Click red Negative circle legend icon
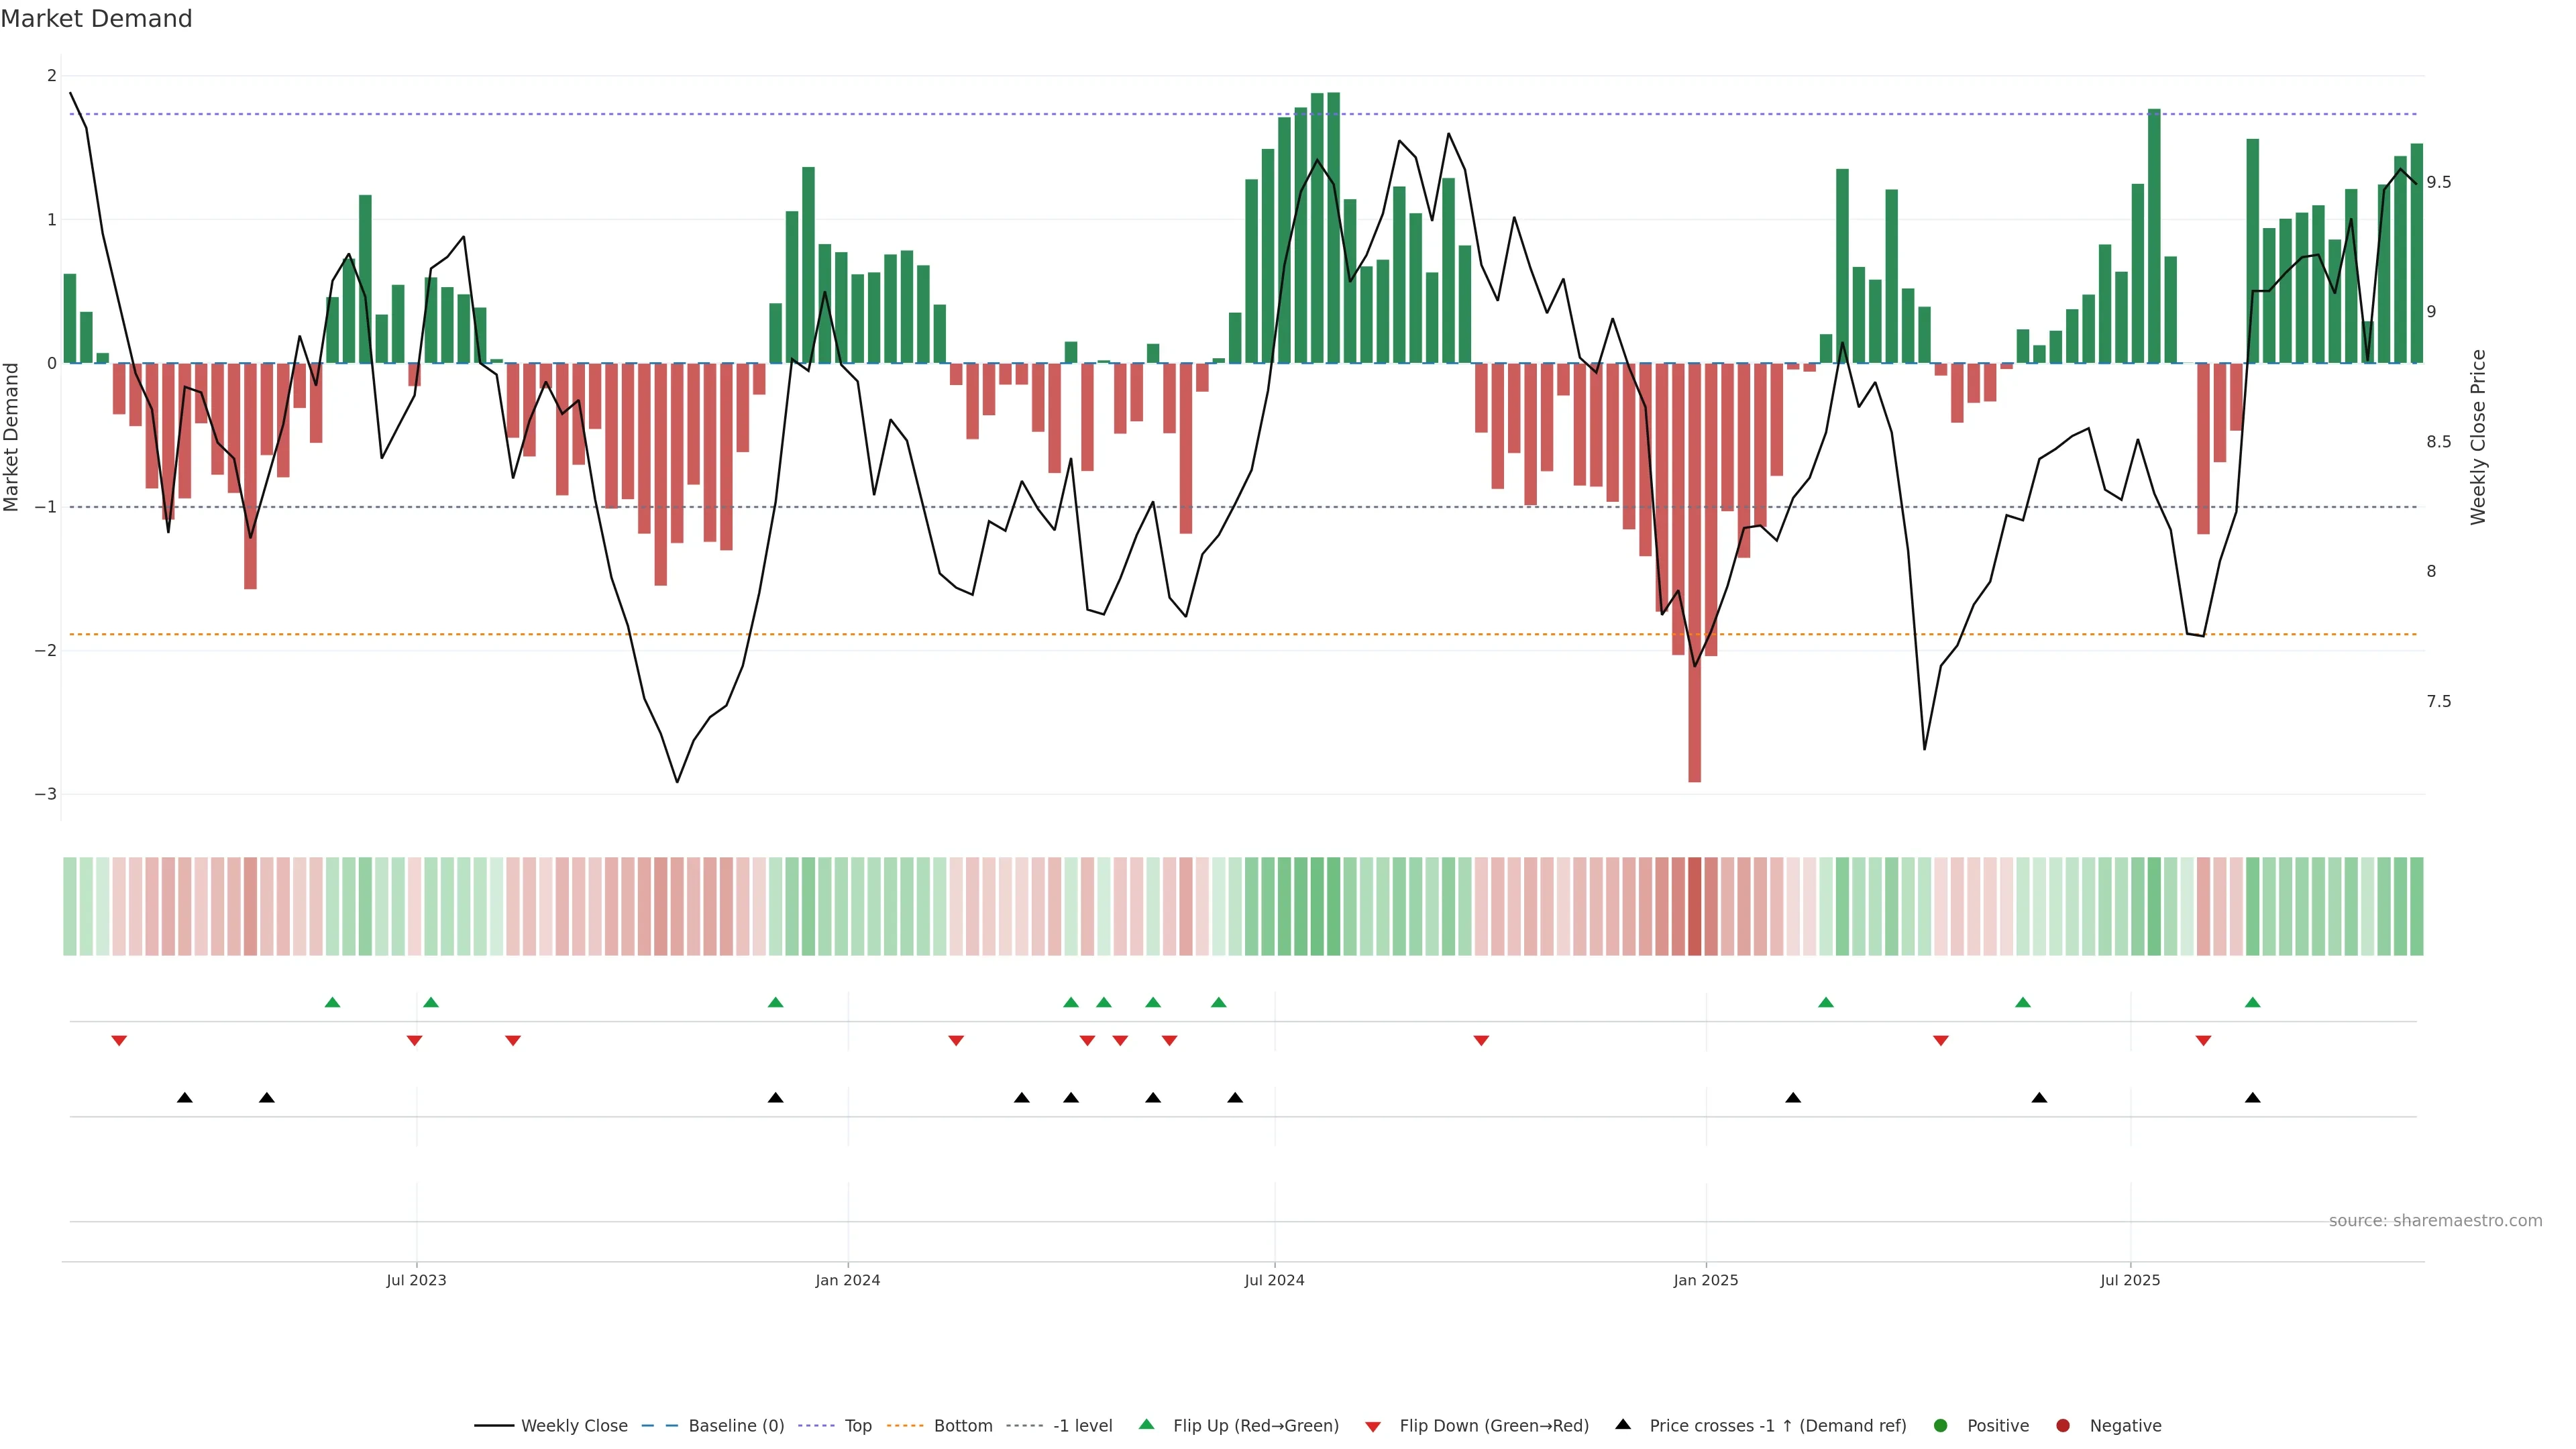This screenshot has width=2576, height=1449. (2063, 1426)
